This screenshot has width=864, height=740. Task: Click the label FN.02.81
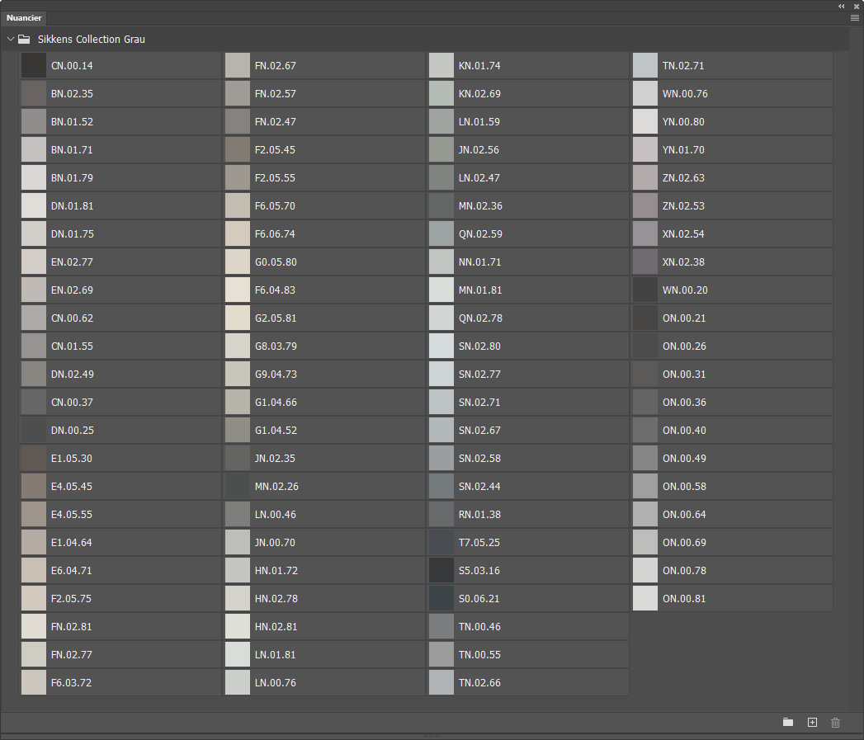pyautogui.click(x=72, y=626)
